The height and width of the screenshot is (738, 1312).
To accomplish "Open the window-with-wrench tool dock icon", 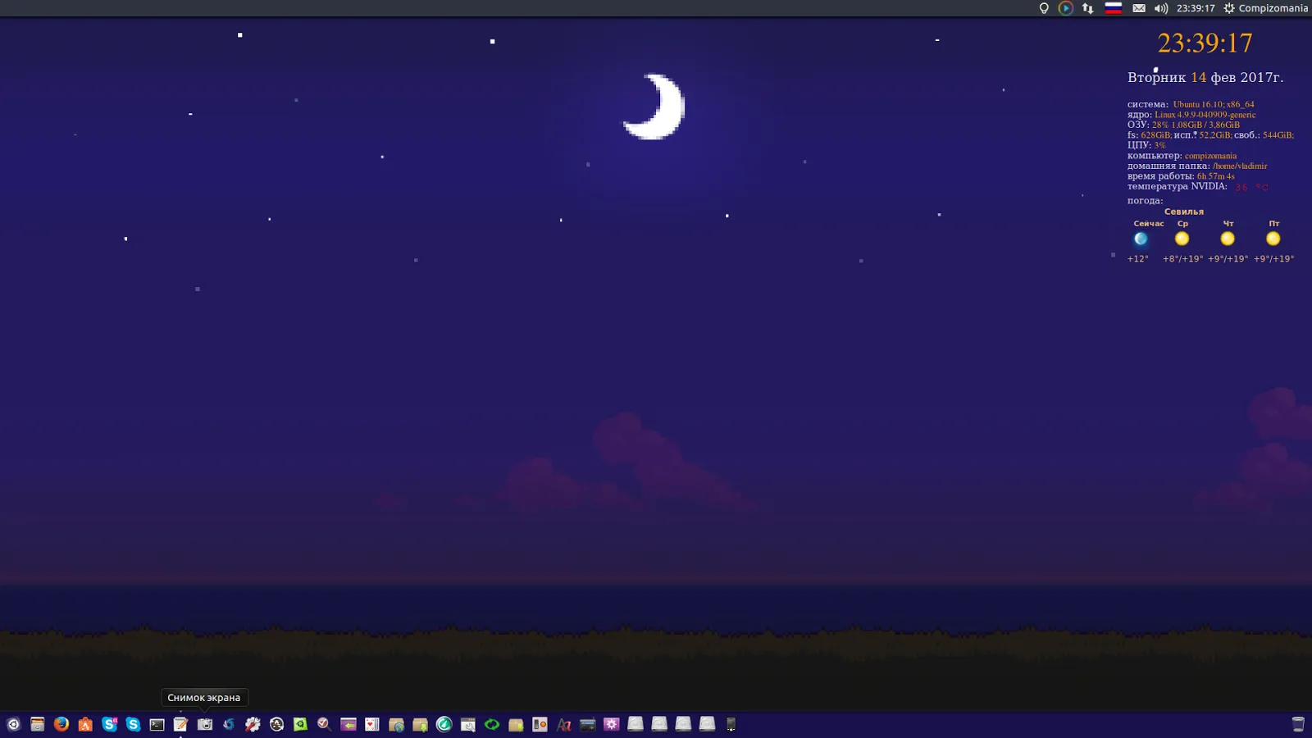I will coord(468,724).
